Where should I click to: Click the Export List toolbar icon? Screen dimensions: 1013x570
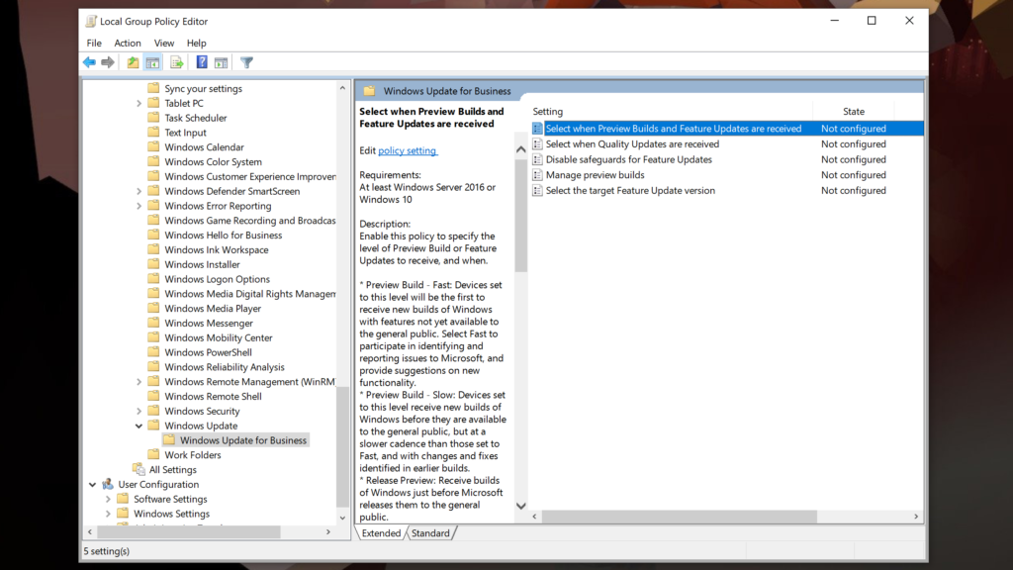[177, 62]
